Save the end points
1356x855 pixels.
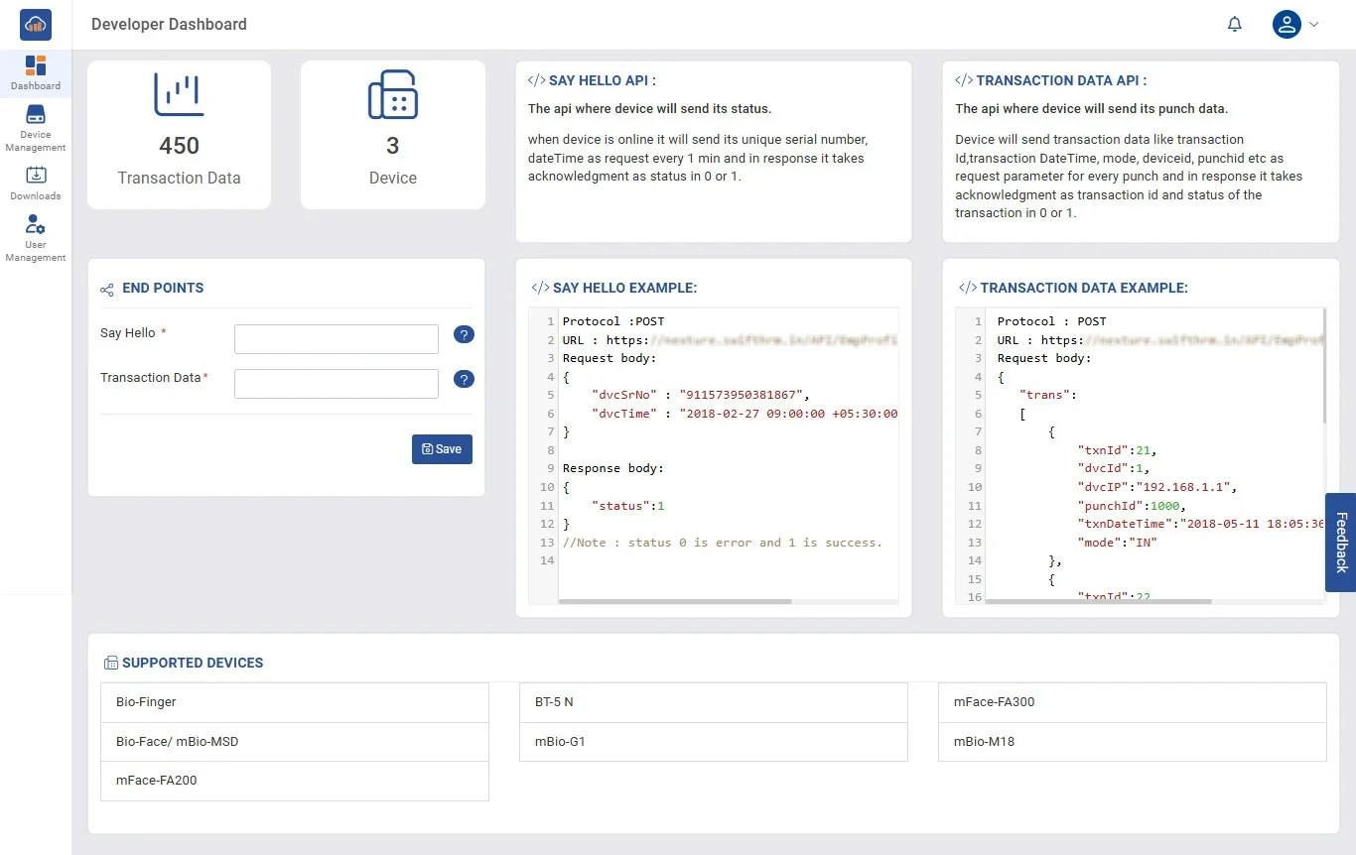pos(442,449)
